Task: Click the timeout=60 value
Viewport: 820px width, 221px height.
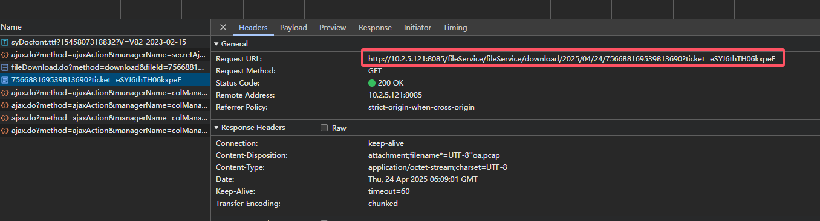Action: point(389,191)
